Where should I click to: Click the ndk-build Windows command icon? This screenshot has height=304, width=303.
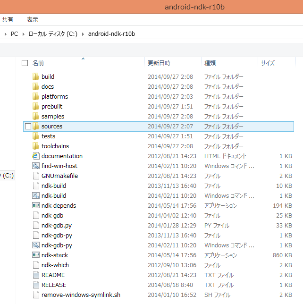[x=36, y=195]
